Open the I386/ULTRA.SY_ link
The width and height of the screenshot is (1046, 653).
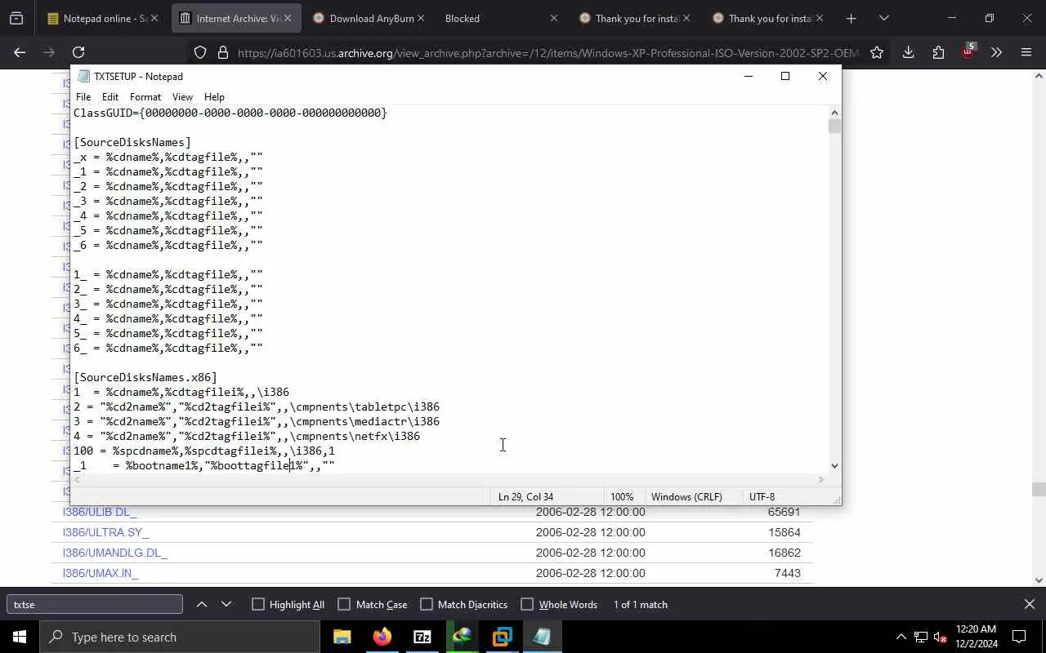pos(106,532)
